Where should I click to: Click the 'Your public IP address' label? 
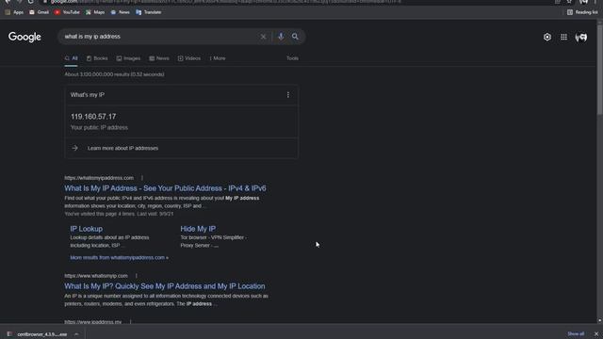coord(99,128)
